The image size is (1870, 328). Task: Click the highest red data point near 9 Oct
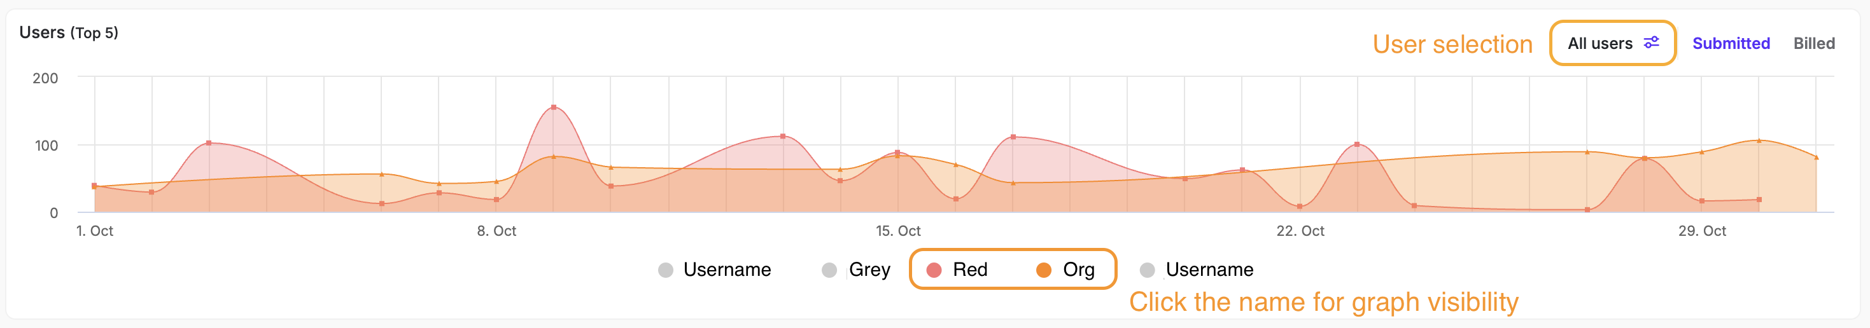(x=554, y=107)
